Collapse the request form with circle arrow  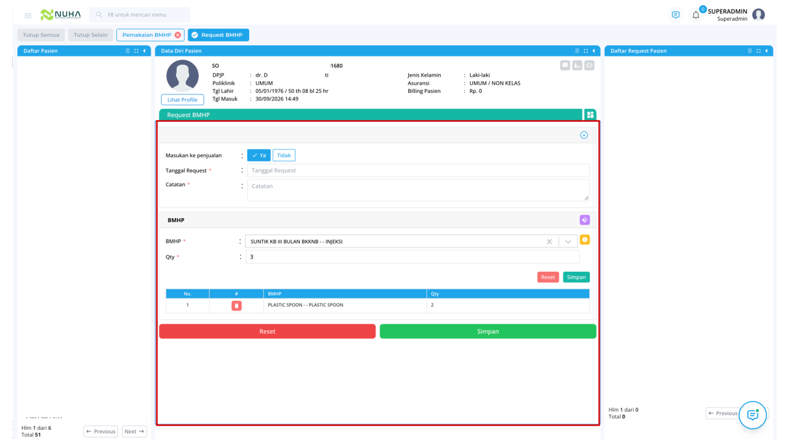pos(584,135)
